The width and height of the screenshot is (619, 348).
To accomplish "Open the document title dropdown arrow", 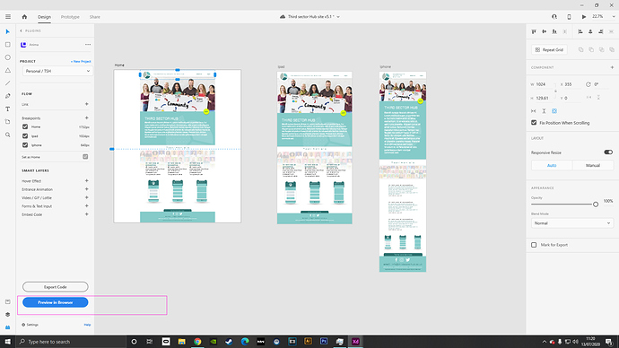I will point(338,16).
